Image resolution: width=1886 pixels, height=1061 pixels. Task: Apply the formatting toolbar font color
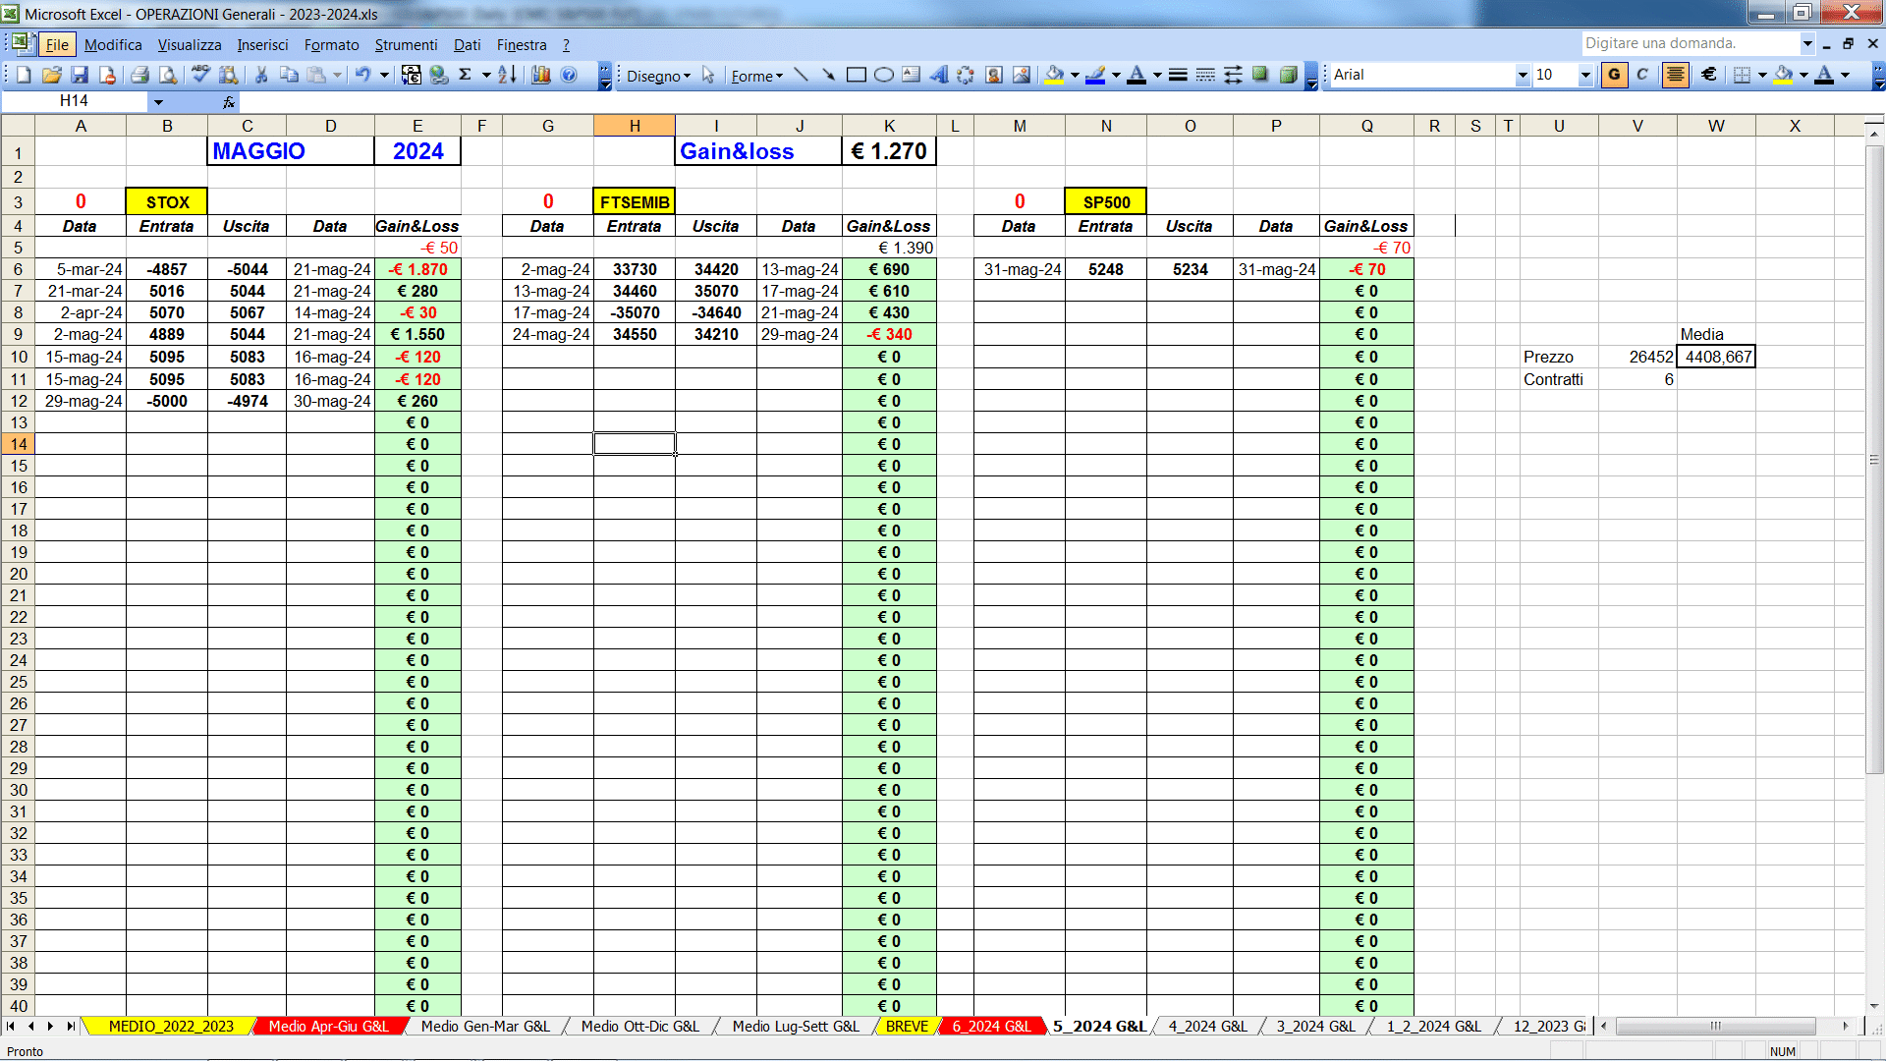click(1824, 75)
